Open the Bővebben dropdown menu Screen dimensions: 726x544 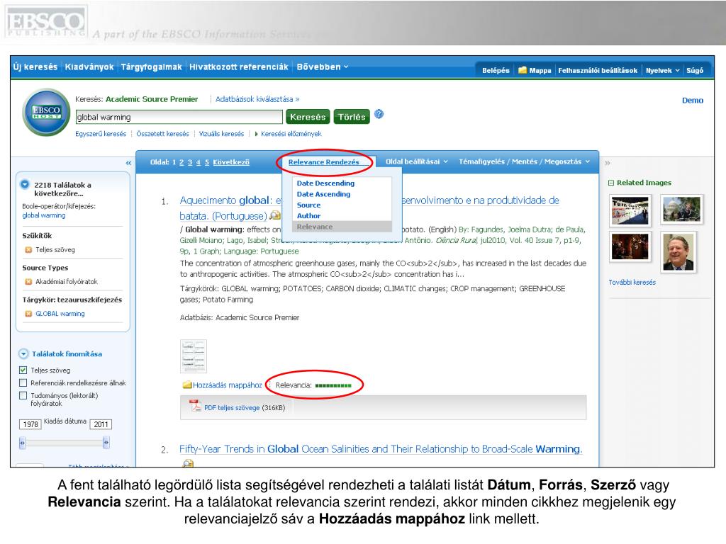click(x=323, y=67)
